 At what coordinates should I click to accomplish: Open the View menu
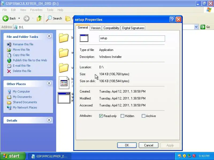click(23, 10)
